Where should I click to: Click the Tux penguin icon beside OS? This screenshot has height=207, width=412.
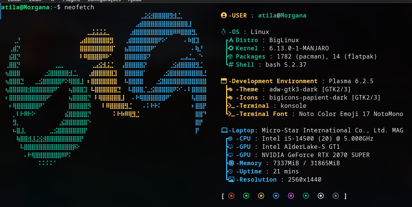224,32
